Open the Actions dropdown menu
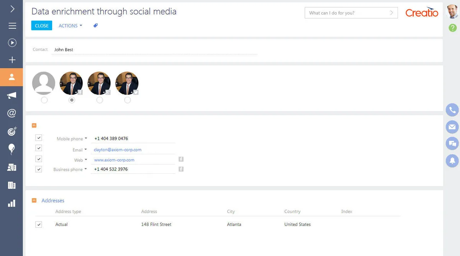 tap(70, 26)
